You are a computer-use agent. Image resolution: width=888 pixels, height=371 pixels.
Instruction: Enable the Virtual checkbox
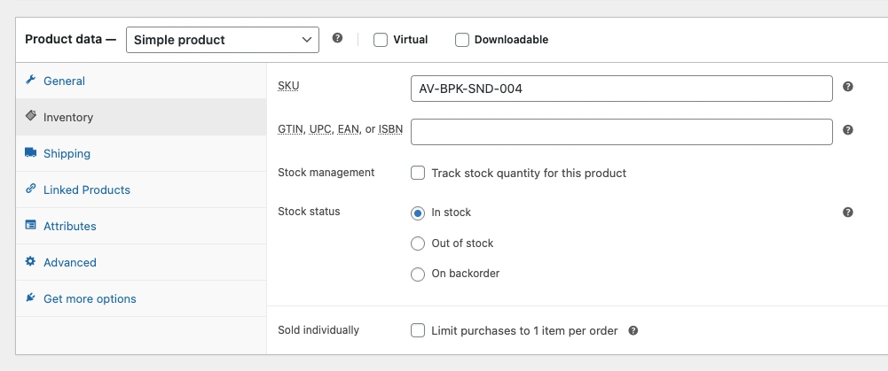[x=381, y=40]
